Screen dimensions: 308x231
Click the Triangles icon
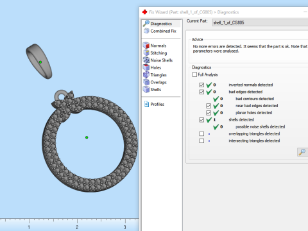(x=146, y=74)
